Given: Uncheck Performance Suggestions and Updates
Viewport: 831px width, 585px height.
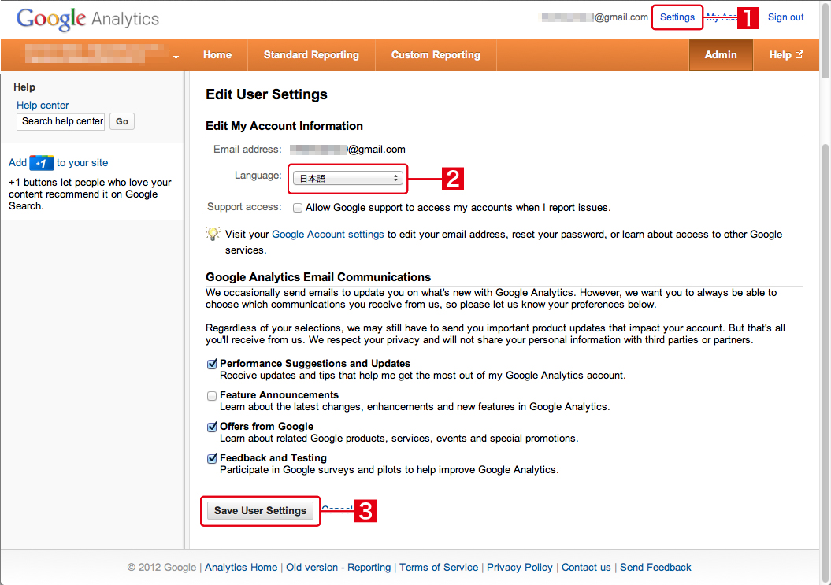Looking at the screenshot, I should pyautogui.click(x=212, y=364).
